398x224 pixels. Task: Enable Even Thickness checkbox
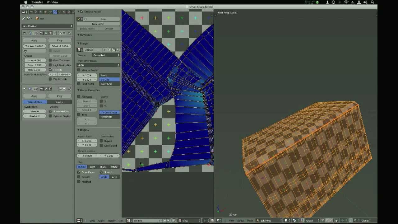pos(50,60)
